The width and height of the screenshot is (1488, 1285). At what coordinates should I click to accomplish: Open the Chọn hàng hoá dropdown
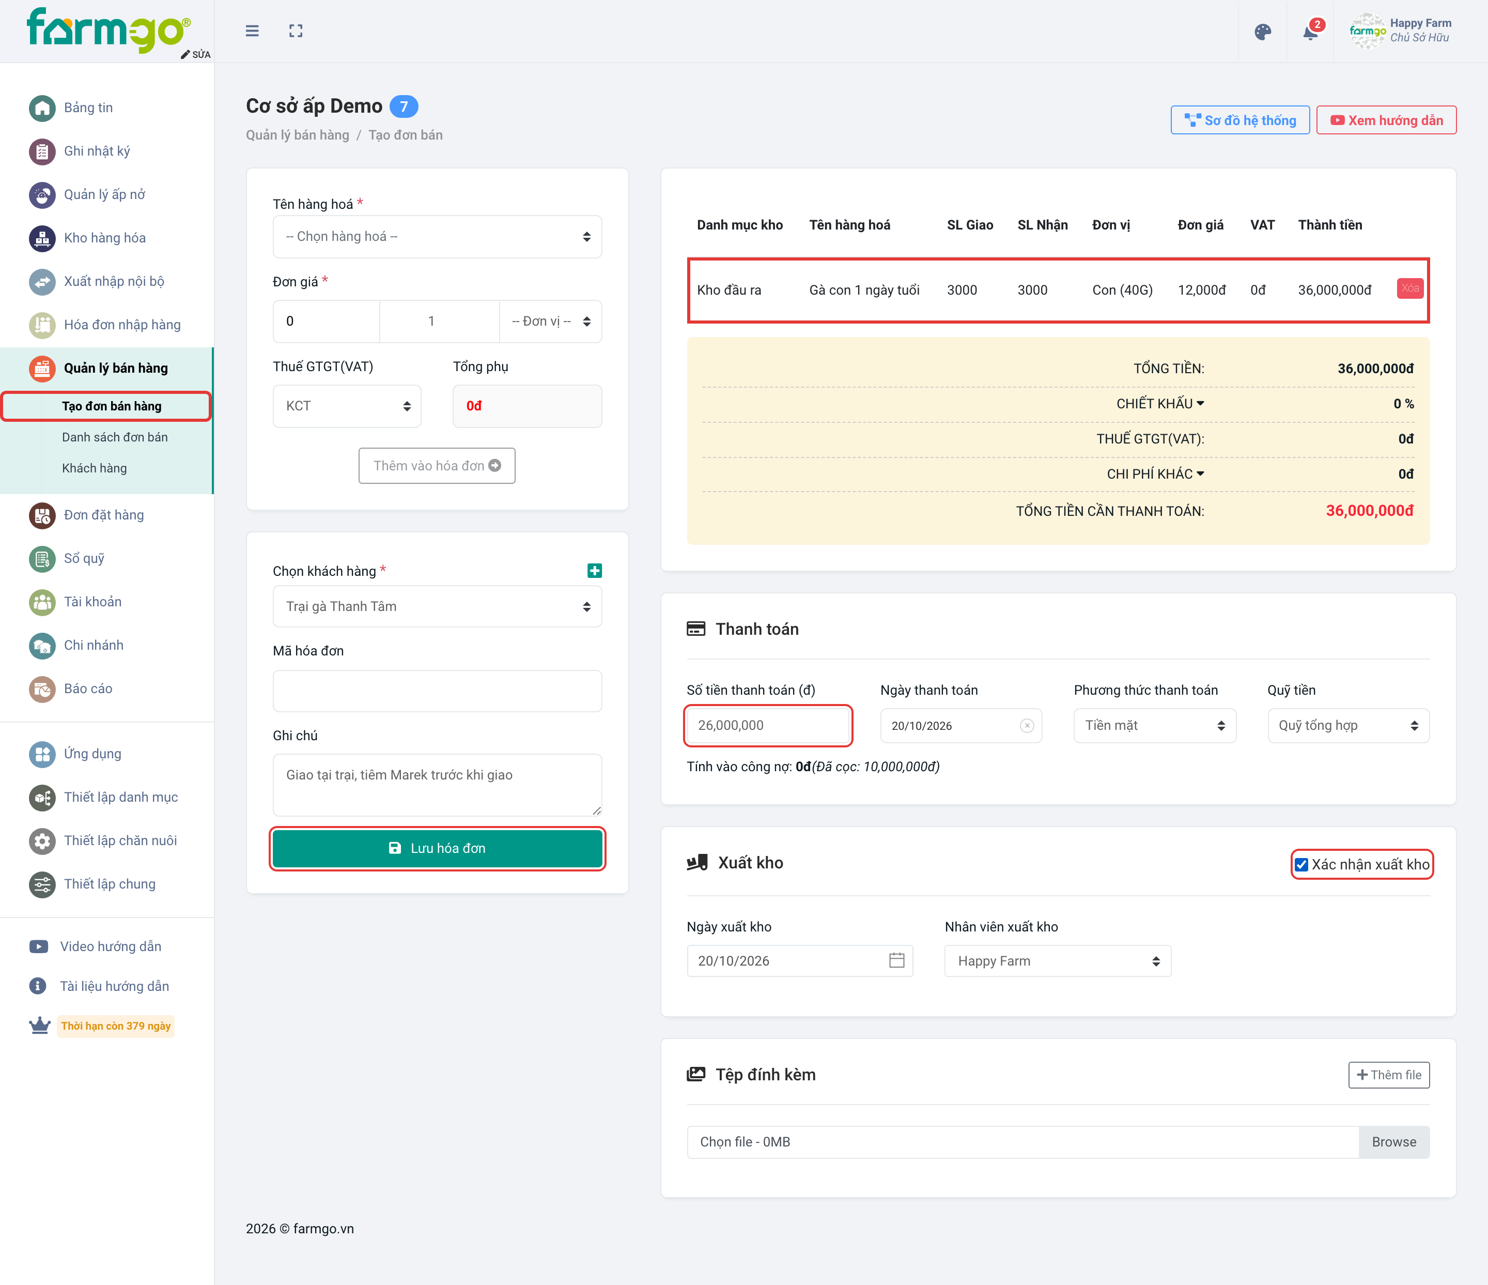437,236
